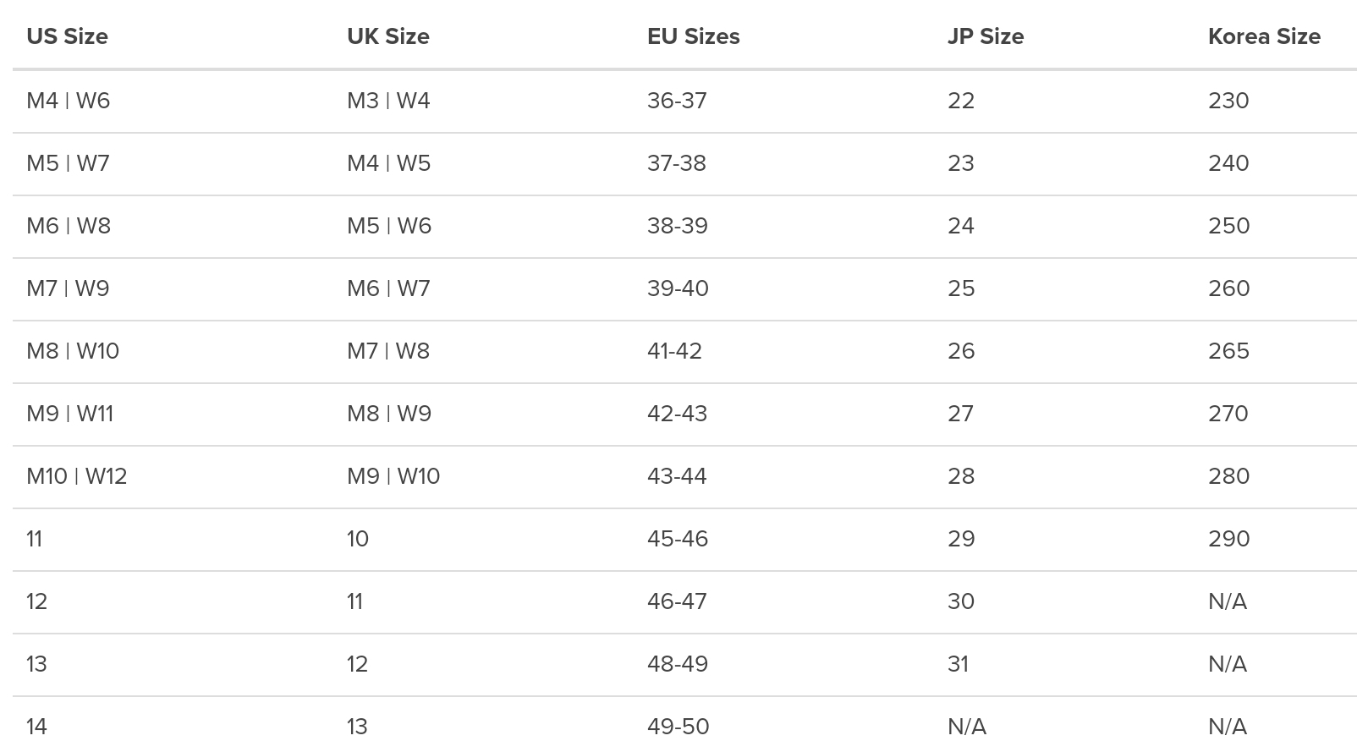Click the UK Size column header
The image size is (1357, 752).
387,36
